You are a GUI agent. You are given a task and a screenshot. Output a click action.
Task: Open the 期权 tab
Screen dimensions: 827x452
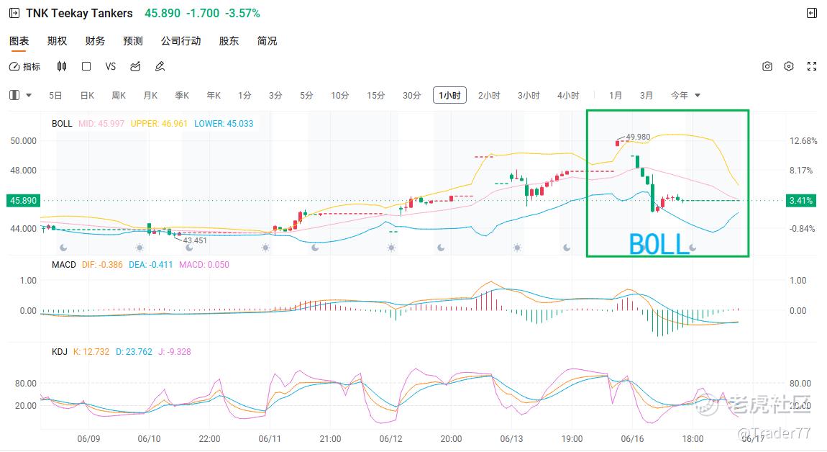click(57, 41)
